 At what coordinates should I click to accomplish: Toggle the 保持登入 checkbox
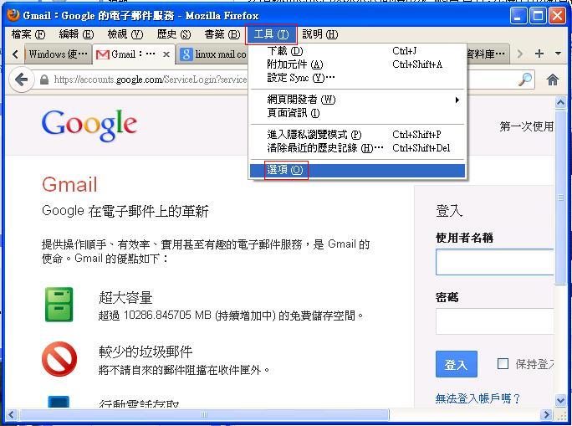[503, 363]
